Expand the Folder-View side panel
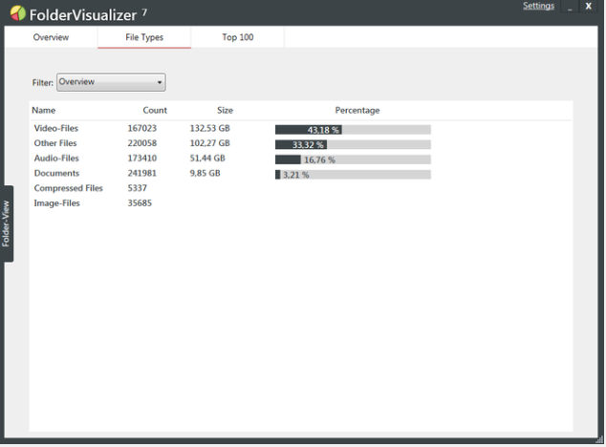Screen dimensions: 606x447 click(7, 223)
